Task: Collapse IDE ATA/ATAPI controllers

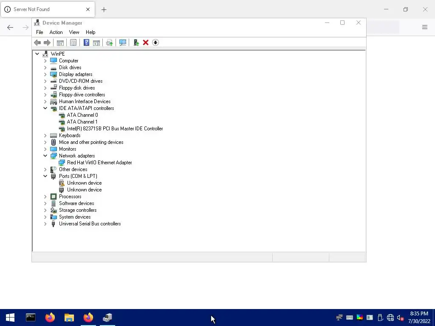Action: click(45, 108)
